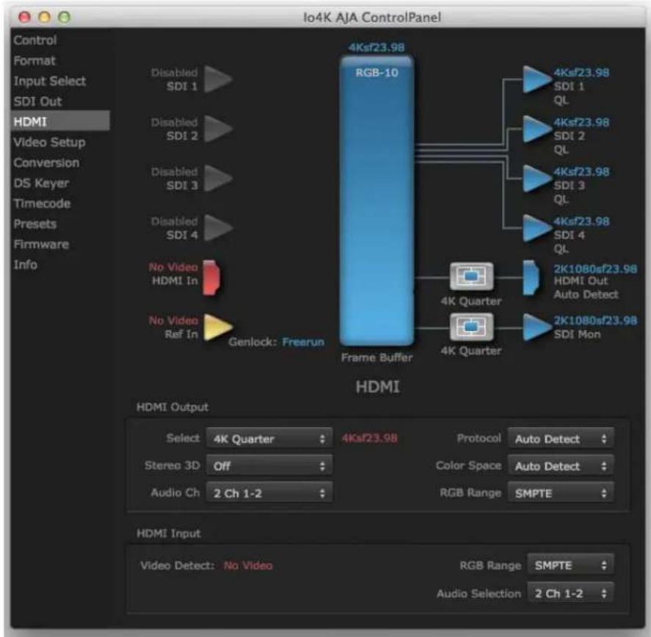The image size is (651, 637).
Task: Click the Genlock Freerun link
Action: [x=303, y=342]
